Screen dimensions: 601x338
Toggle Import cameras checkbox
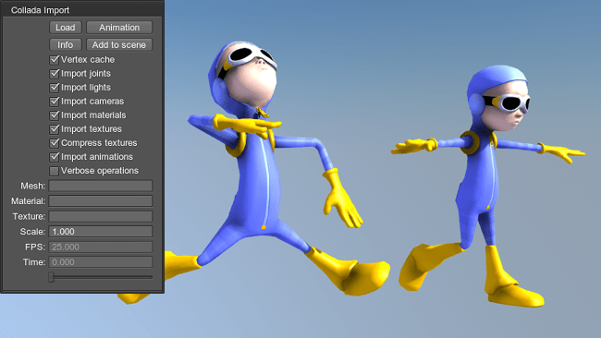[54, 102]
